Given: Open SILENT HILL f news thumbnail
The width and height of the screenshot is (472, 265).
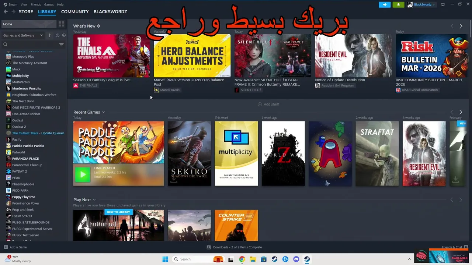Looking at the screenshot, I should pyautogui.click(x=273, y=56).
